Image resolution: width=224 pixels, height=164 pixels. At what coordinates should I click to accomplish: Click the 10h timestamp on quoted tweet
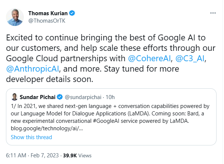coord(110,97)
